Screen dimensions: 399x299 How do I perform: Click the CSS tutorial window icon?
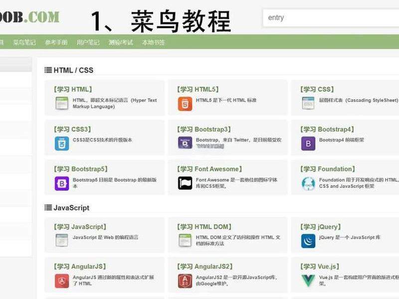click(308, 103)
